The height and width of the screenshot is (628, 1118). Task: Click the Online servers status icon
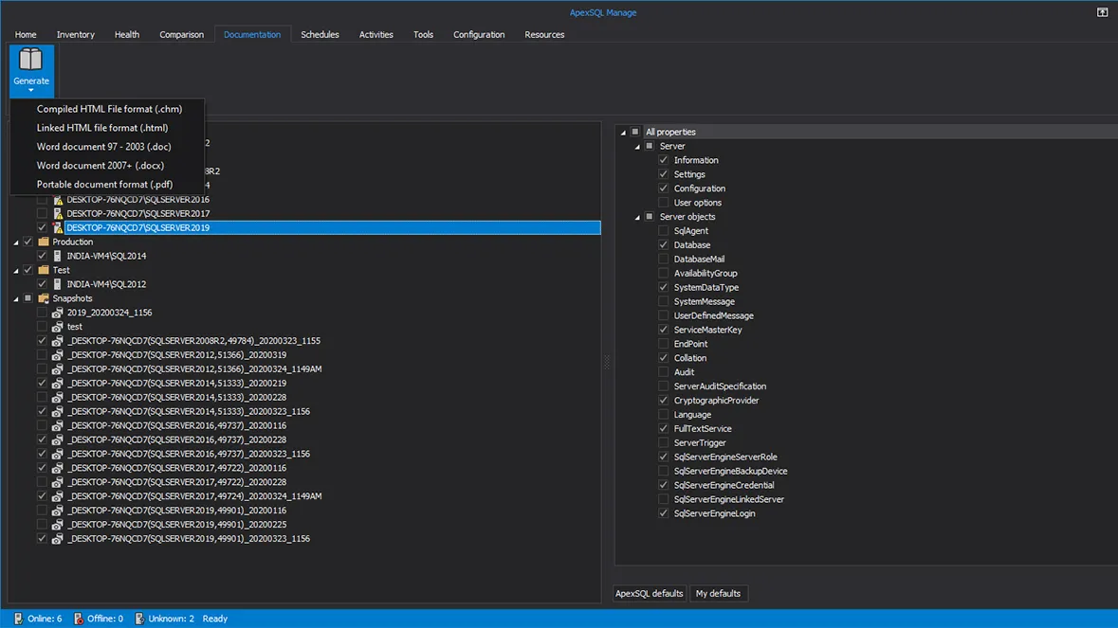tap(17, 619)
